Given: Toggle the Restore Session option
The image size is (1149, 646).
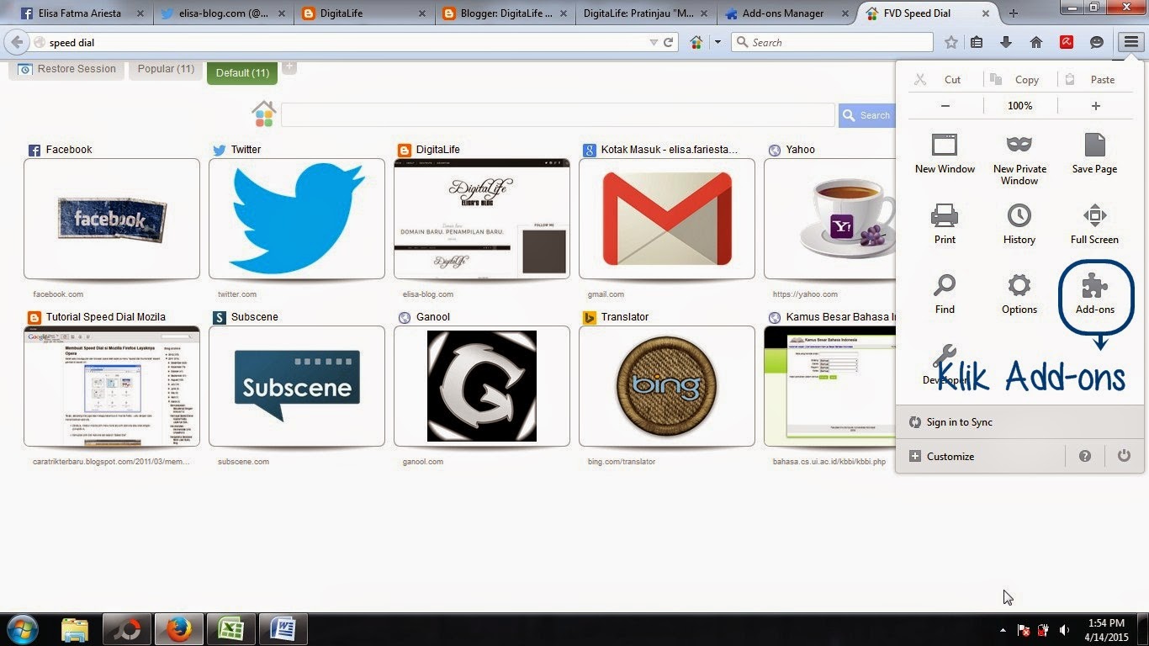Looking at the screenshot, I should coord(66,69).
